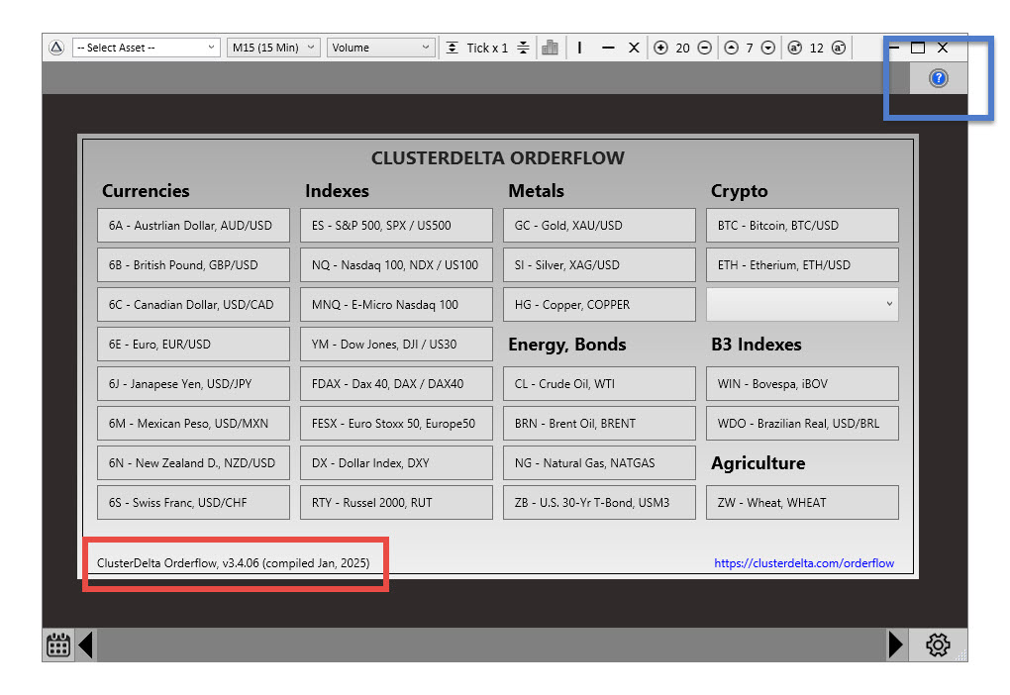Click the plus stepper beside 20
Screen dimensions: 1010x695
pos(661,48)
